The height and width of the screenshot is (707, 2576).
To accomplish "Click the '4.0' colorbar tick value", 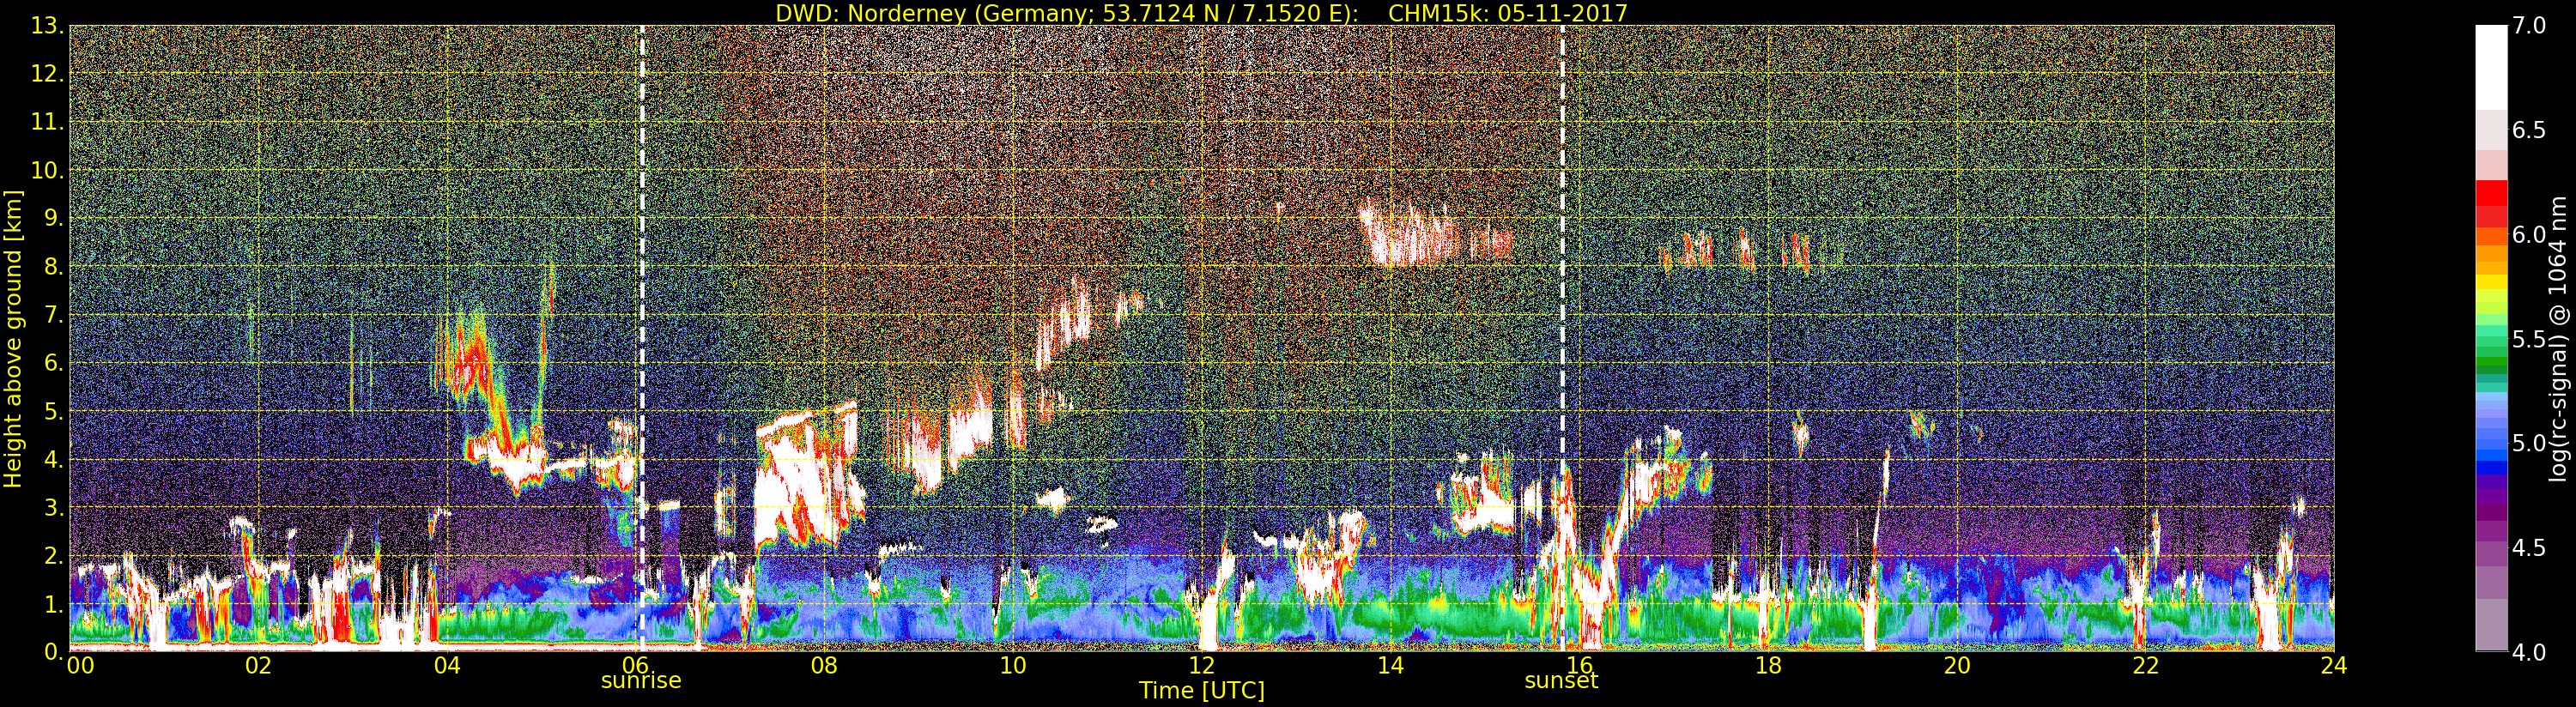I will pos(2529,652).
